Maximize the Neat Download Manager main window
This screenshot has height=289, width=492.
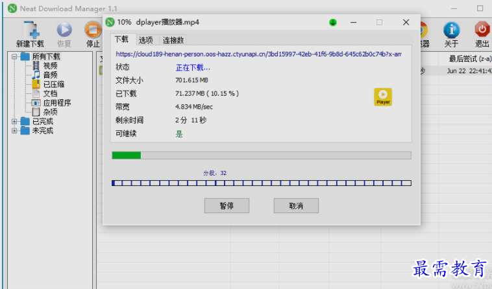480,8
